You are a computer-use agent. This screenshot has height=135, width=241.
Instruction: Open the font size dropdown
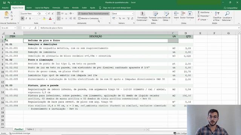pyautogui.click(x=46, y=13)
